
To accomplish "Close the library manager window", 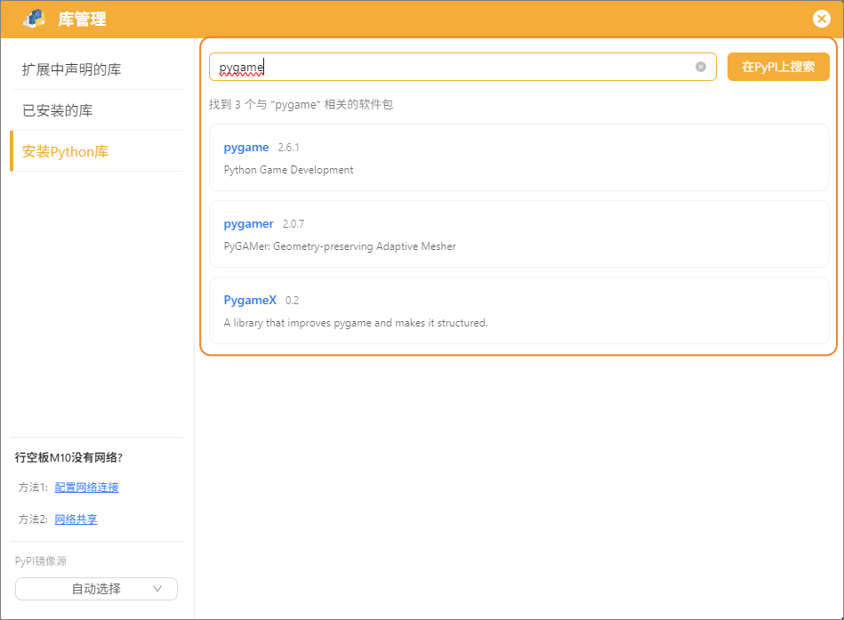I will coord(822,19).
